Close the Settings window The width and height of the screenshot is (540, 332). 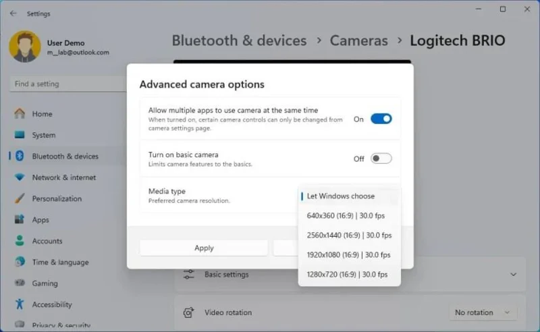[x=527, y=9]
